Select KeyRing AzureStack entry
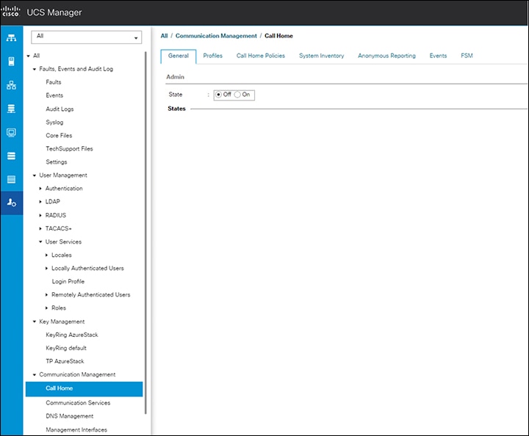529x436 pixels. click(x=71, y=335)
